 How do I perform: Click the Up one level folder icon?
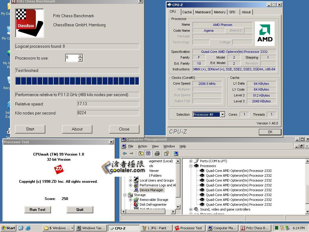[x=141, y=153]
